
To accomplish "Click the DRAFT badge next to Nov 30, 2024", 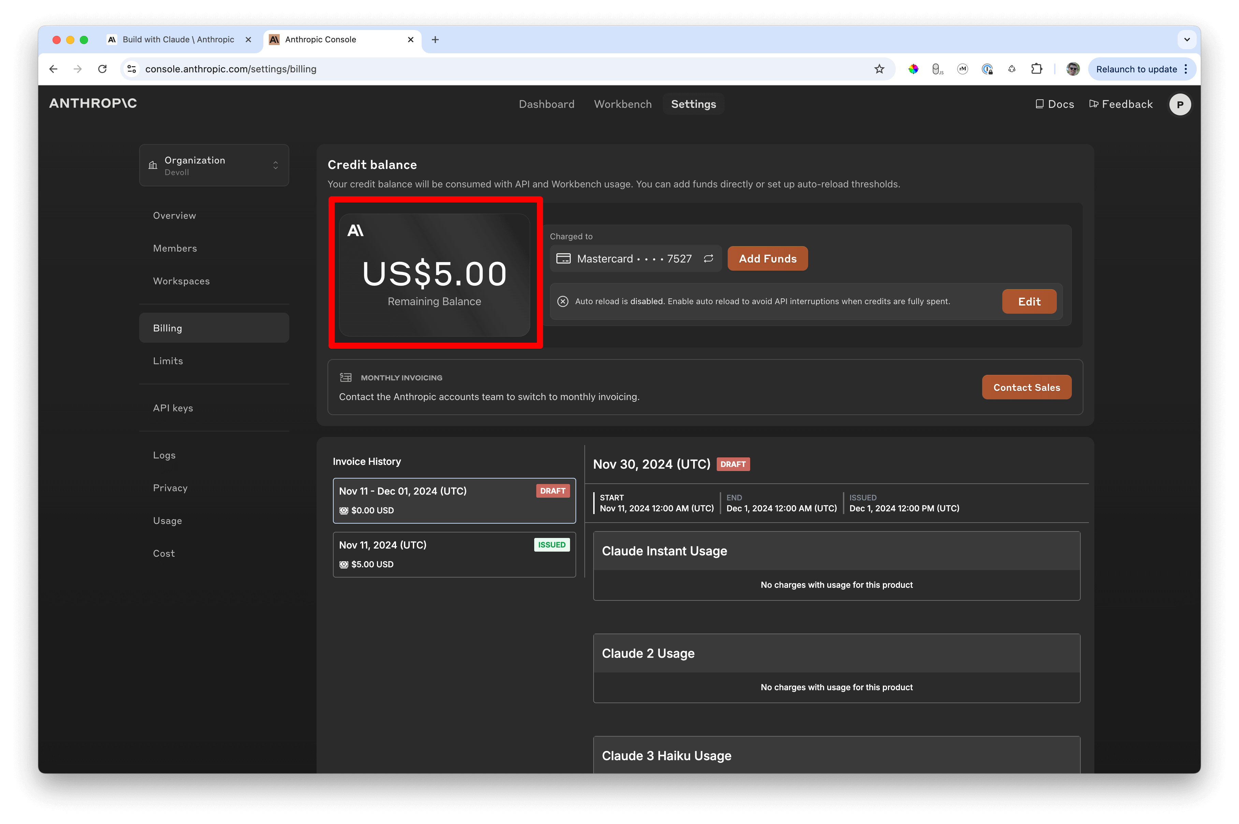I will tap(733, 464).
